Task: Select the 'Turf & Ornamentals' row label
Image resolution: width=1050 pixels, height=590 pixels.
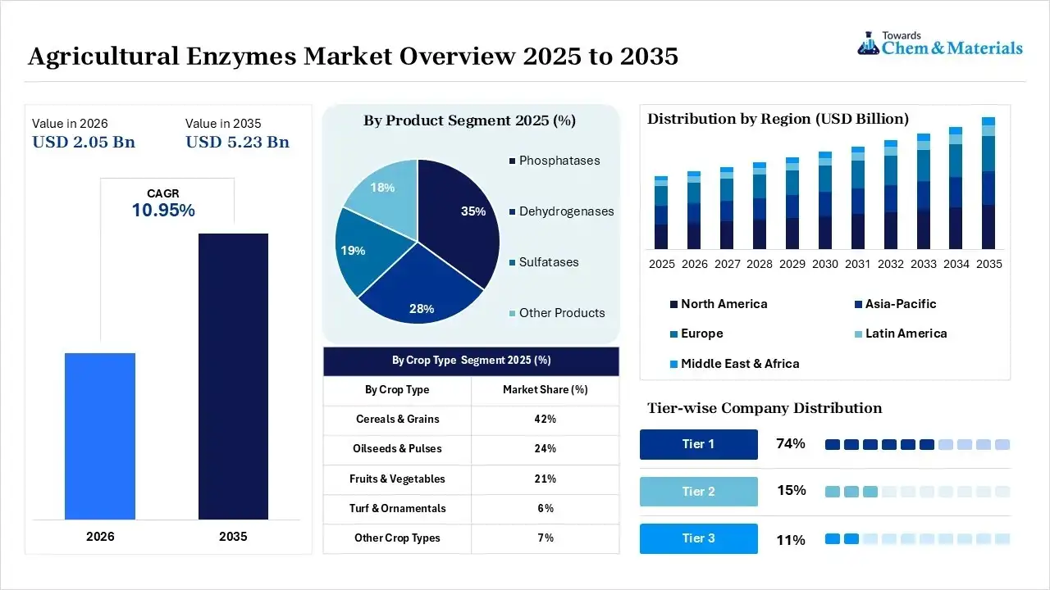Action: (x=397, y=508)
